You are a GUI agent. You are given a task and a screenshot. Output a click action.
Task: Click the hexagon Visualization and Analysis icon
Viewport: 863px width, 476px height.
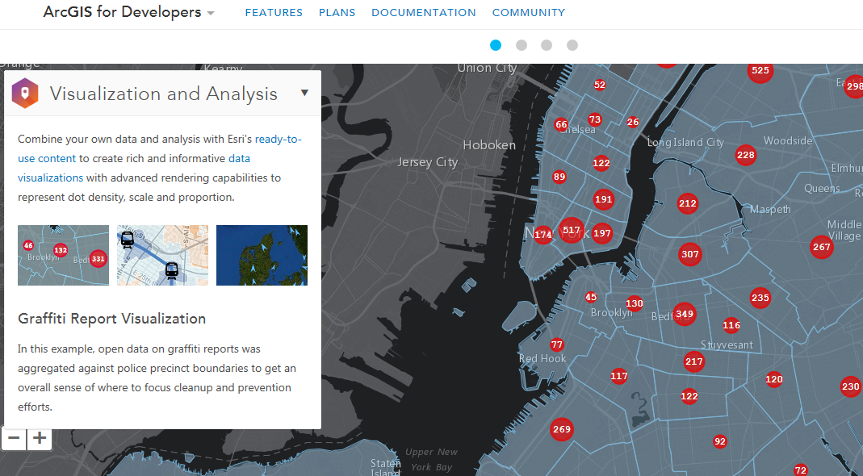25,93
